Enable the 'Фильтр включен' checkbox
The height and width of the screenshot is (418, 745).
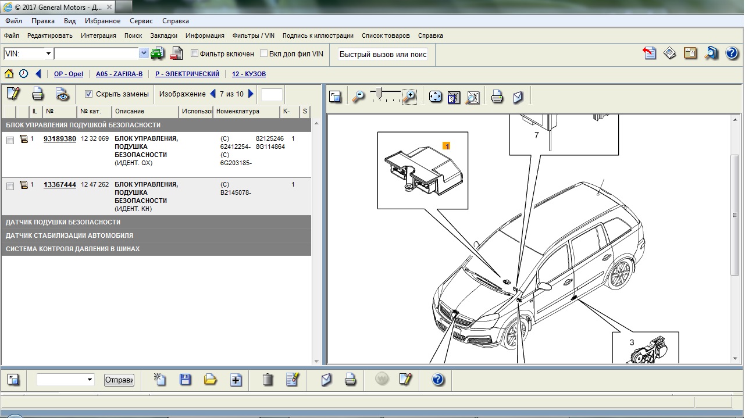click(x=195, y=53)
